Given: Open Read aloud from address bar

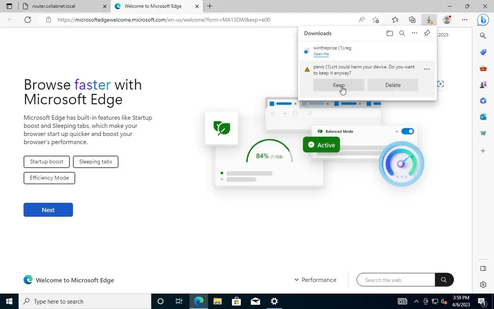Looking at the screenshot, I should [362, 20].
